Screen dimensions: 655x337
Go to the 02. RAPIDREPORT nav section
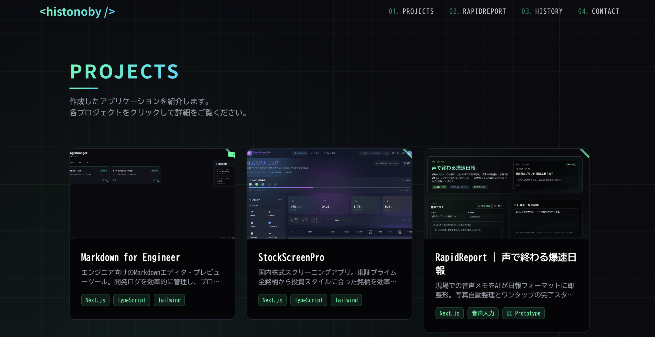pos(477,12)
